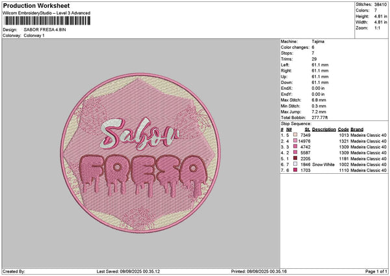Click the Brand column header
This screenshot has width=390, height=276.
point(357,129)
